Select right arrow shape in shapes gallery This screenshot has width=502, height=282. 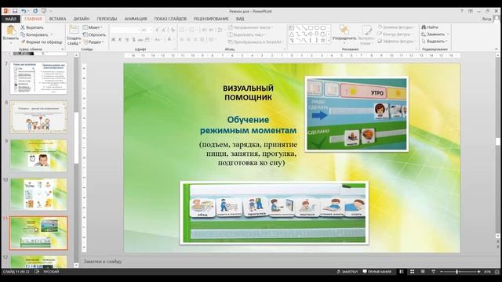pos(311,34)
